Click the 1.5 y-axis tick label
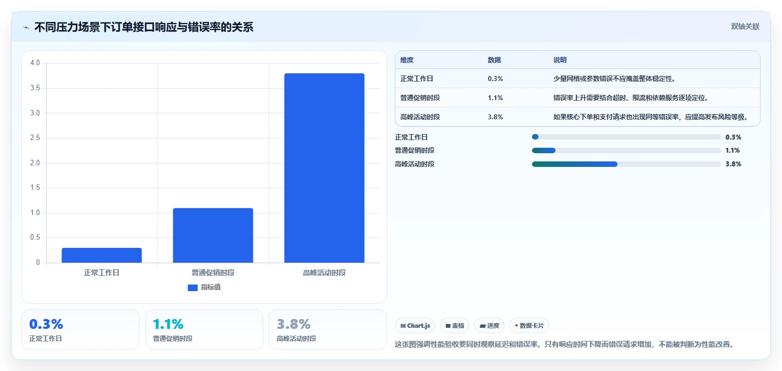782x371 pixels. [x=35, y=188]
